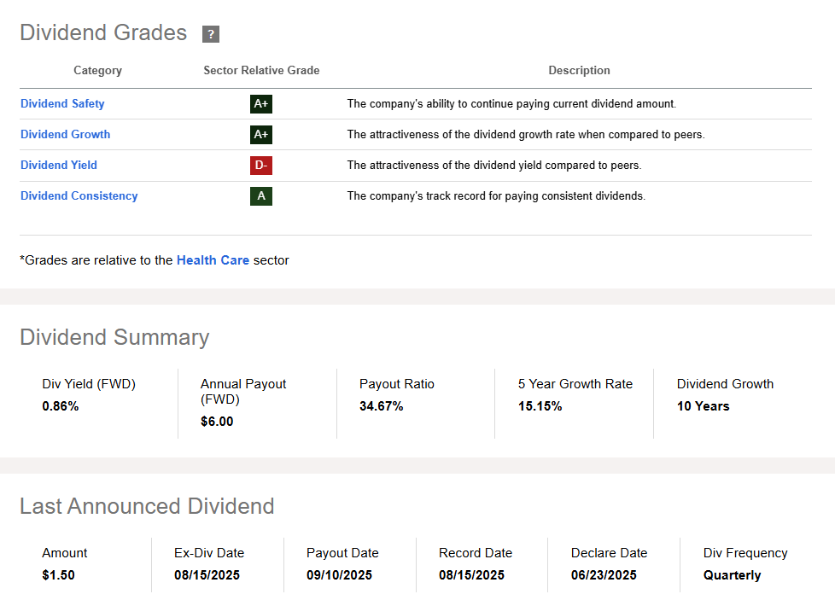The image size is (835, 600).
Task: Click the Ex-Div Date value 08/15/2025
Action: coord(207,575)
